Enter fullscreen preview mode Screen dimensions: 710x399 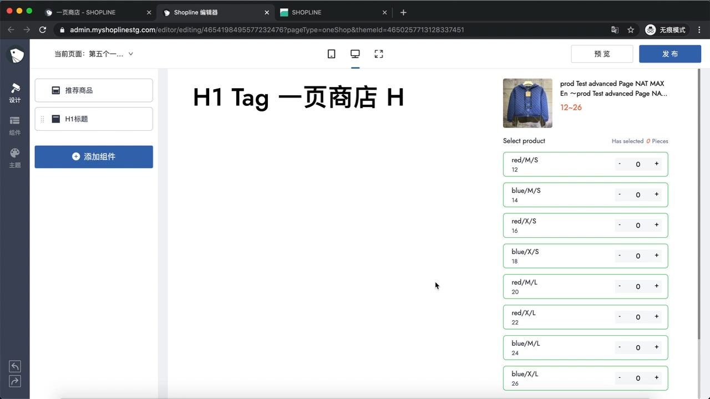378,54
